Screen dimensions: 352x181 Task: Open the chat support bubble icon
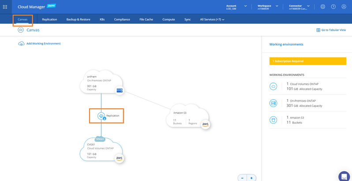point(345,176)
